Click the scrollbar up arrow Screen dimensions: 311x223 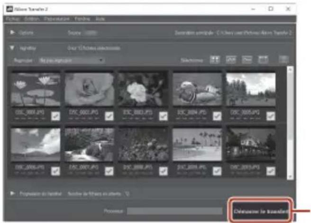[x=290, y=69]
